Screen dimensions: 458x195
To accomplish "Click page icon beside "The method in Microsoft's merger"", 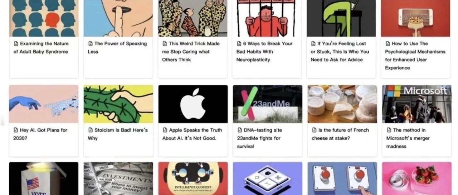I will coord(389,130).
